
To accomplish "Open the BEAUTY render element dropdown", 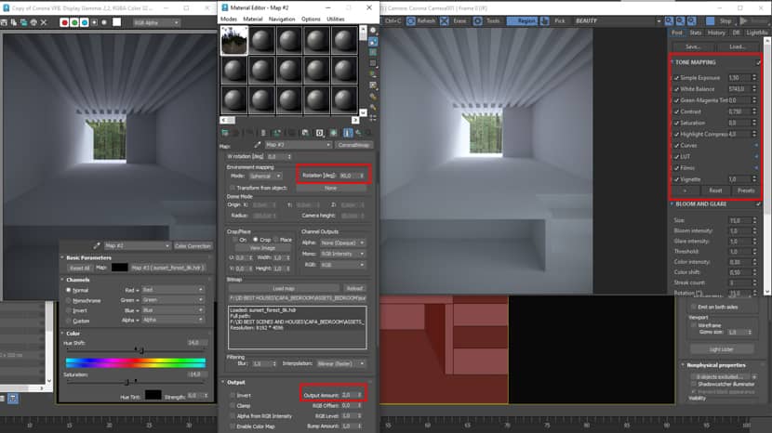I will point(618,21).
